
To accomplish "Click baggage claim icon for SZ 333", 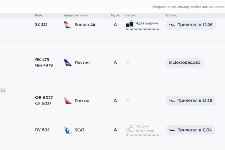I will pos(130,24).
